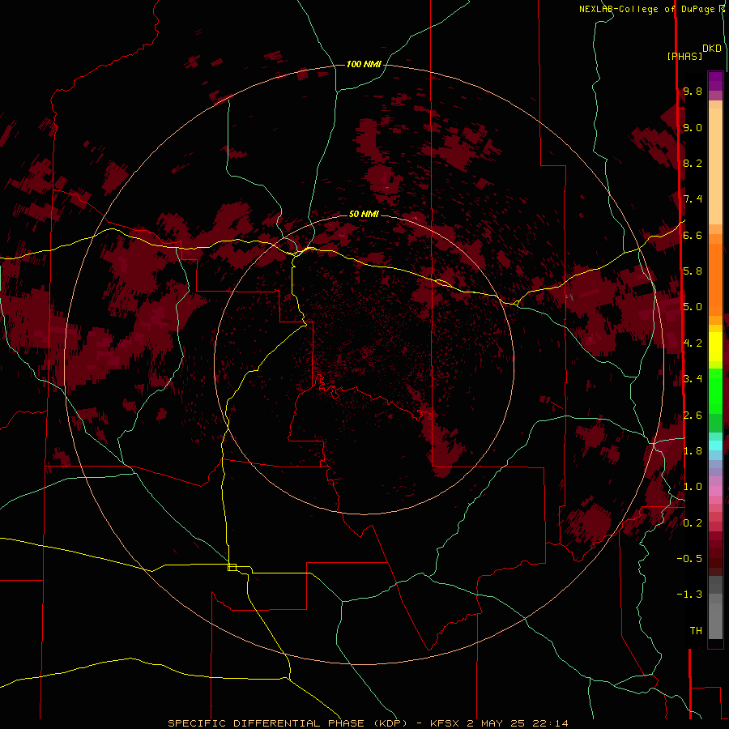Click the 5.8 scale value
Screen dimensions: 729x729
coord(693,271)
